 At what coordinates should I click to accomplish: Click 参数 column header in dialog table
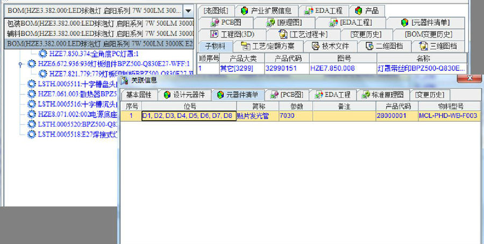pos(296,106)
